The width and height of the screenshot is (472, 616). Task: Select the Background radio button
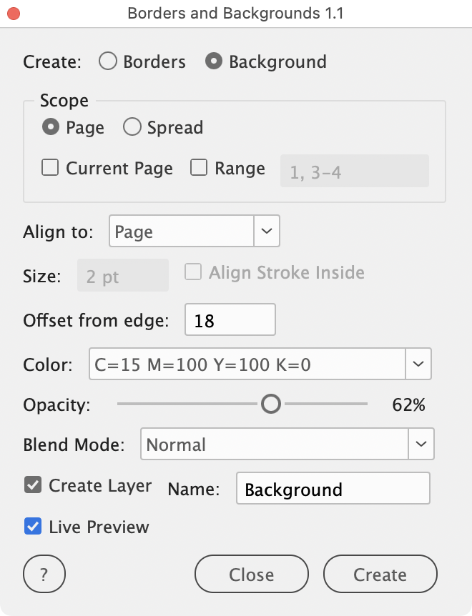pos(213,61)
